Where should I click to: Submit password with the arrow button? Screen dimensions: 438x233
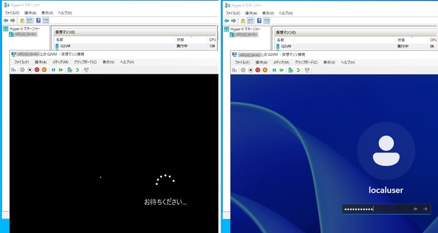click(425, 209)
